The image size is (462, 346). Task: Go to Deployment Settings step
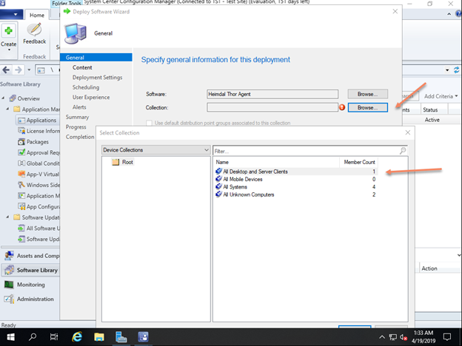click(x=97, y=78)
